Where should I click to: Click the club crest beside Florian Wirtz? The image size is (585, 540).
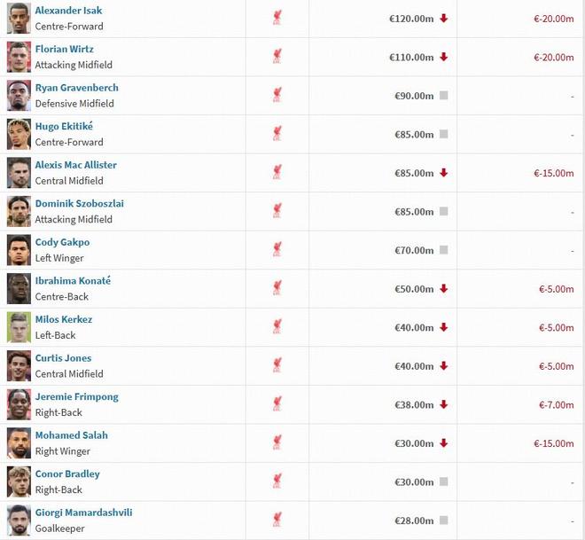tap(277, 57)
